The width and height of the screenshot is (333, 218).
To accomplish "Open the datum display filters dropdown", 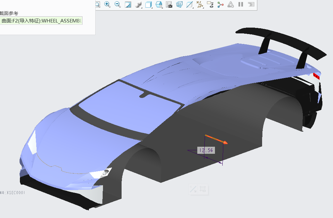I will click(200, 4).
